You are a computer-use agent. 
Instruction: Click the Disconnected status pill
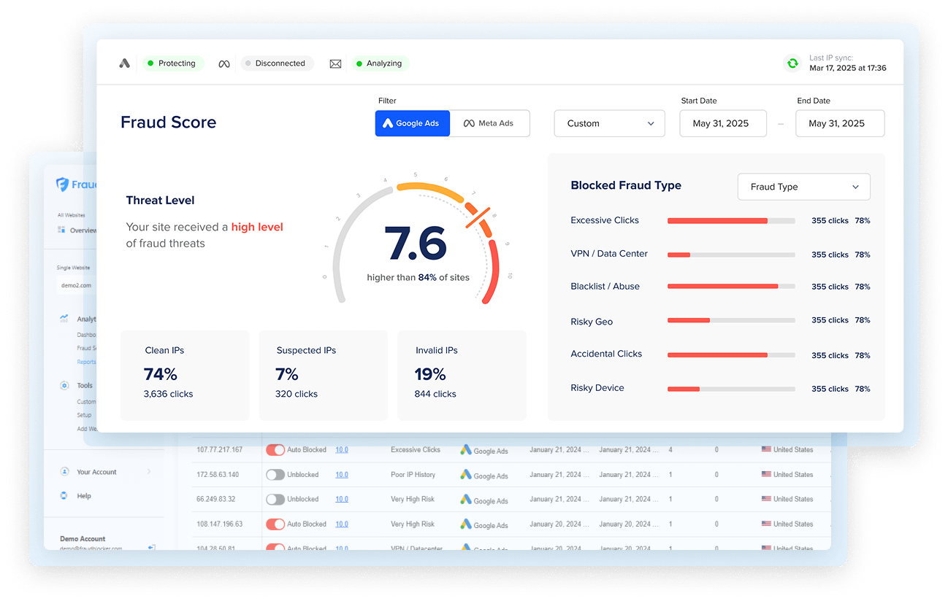coord(277,63)
